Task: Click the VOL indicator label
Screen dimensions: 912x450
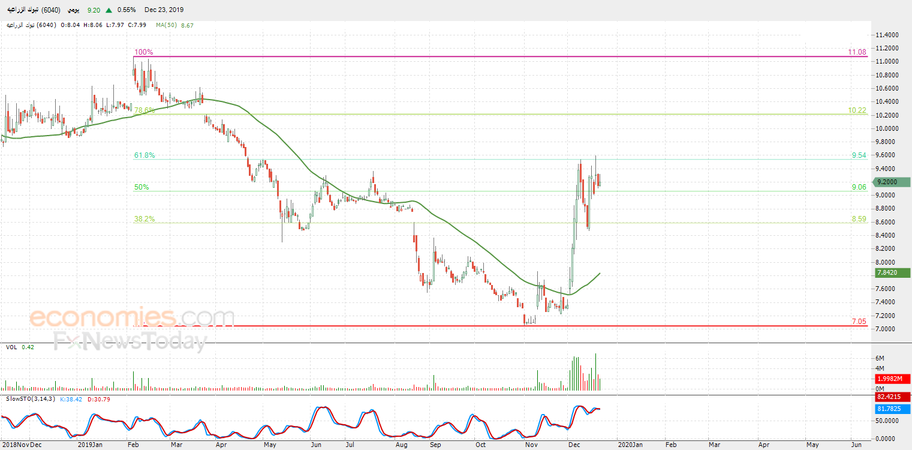Action: (x=11, y=347)
